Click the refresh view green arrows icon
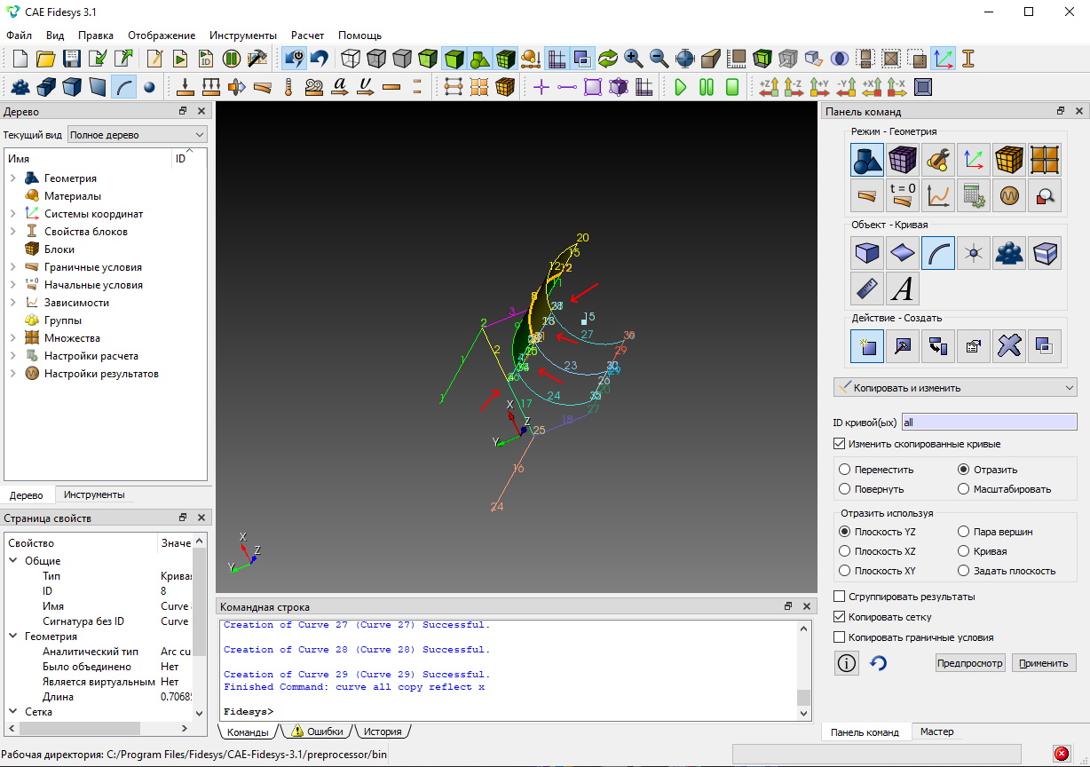Image resolution: width=1090 pixels, height=767 pixels. (608, 59)
